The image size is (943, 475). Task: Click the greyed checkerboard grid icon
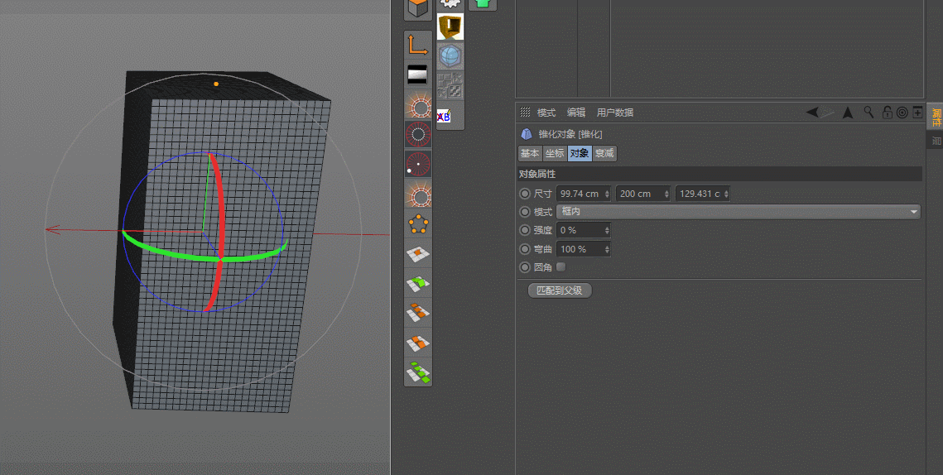(x=450, y=86)
